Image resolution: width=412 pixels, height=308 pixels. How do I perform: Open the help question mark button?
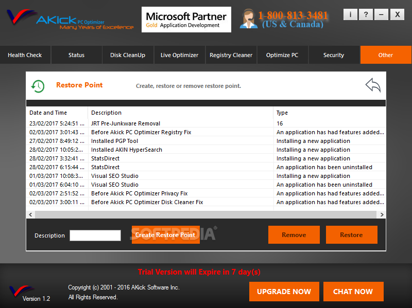[366, 14]
